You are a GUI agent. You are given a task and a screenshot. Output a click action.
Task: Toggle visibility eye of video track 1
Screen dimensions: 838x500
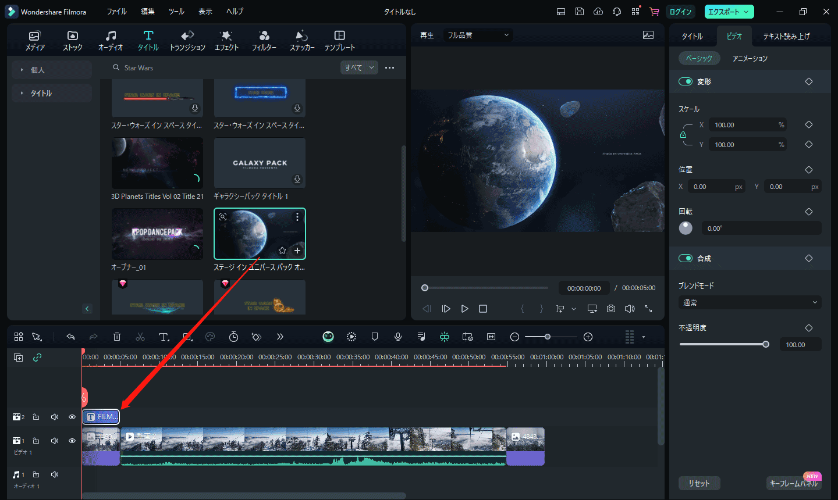[72, 441]
